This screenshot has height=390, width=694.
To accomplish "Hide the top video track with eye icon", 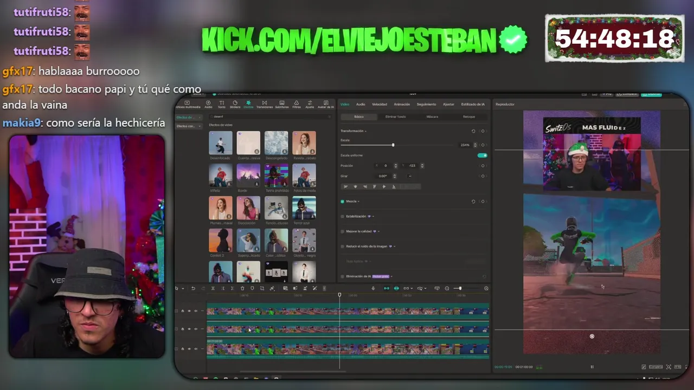I will (189, 311).
